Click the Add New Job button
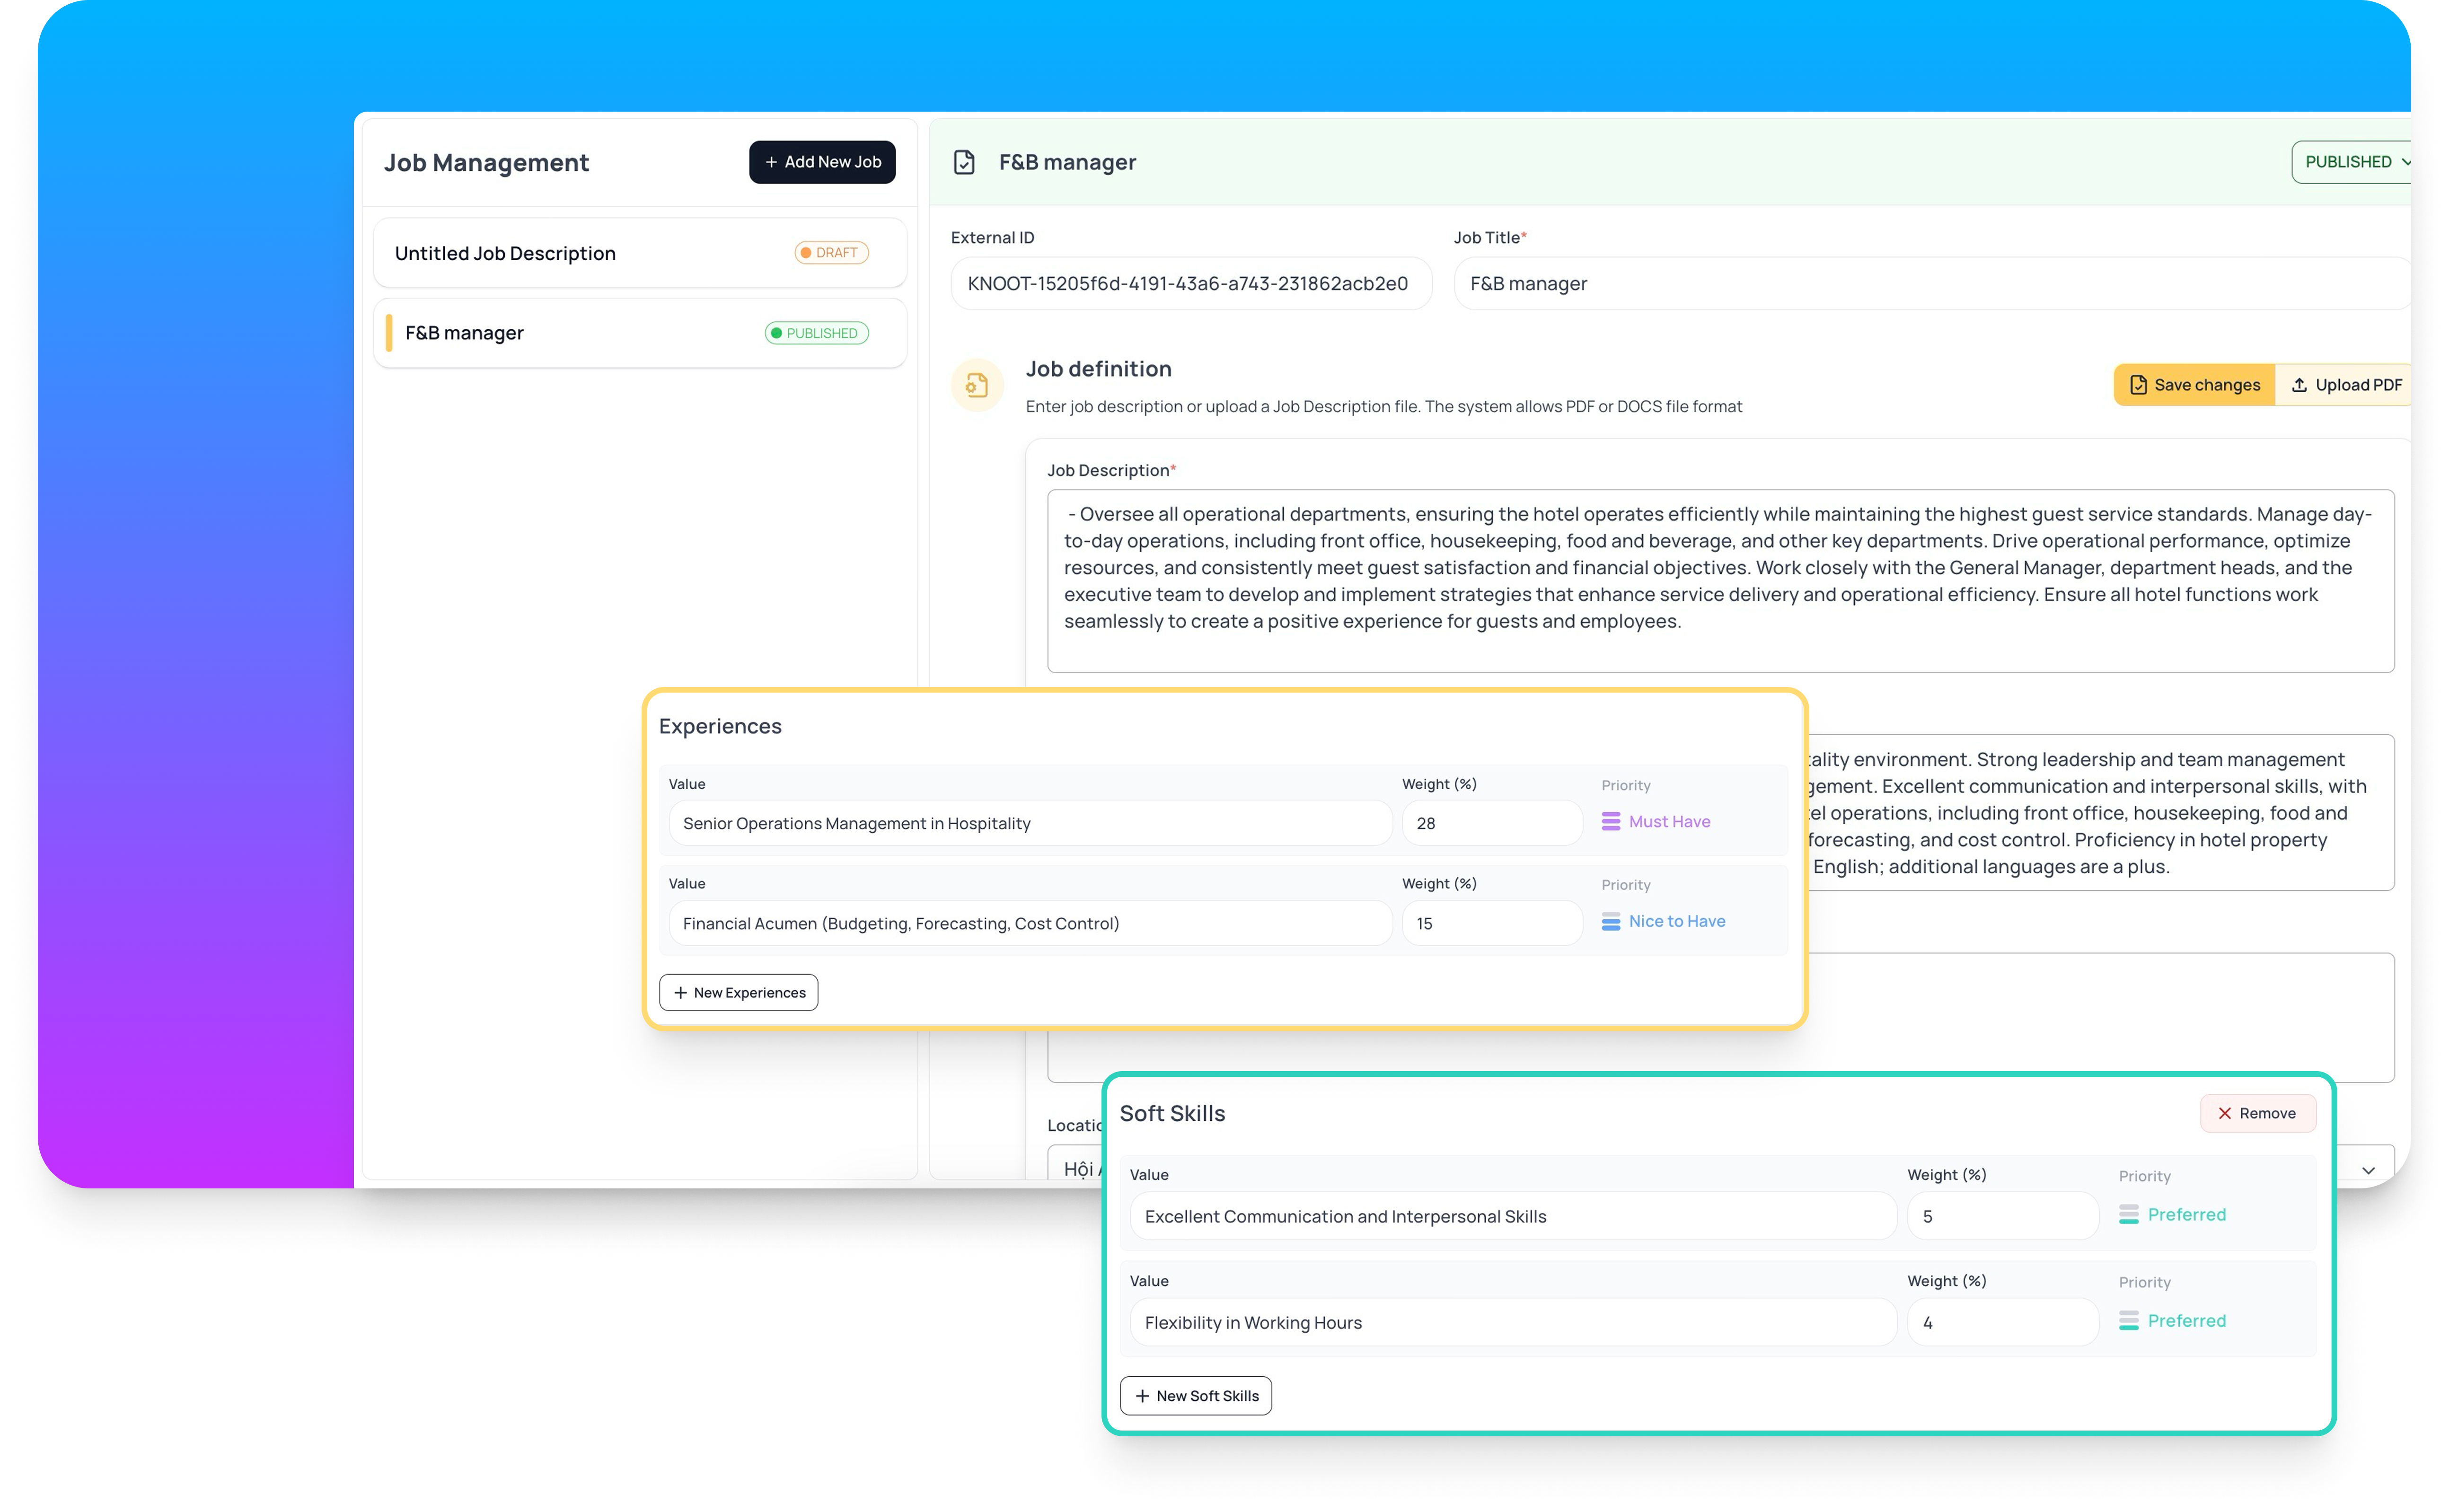The height and width of the screenshot is (1512, 2449). 822,162
